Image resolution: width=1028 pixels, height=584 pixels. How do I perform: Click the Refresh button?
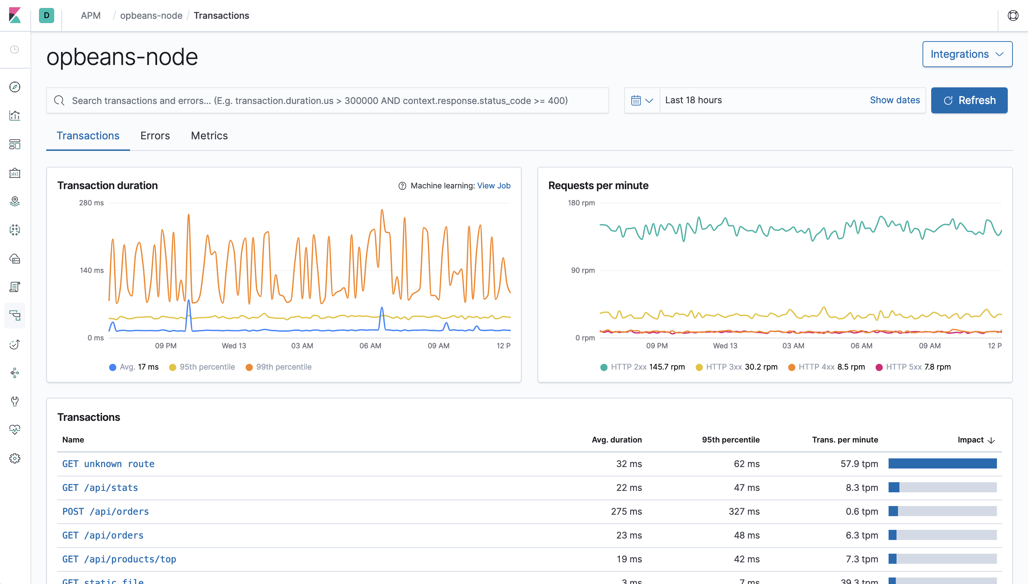(x=969, y=100)
